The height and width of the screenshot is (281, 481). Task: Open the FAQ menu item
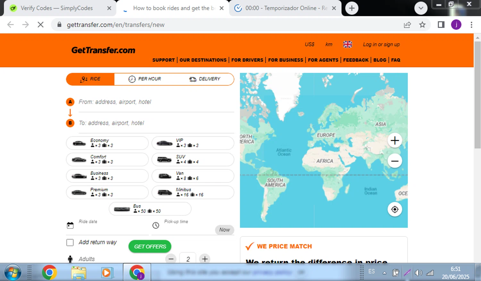point(396,60)
